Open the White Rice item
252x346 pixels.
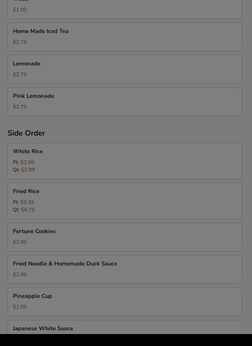pos(28,151)
